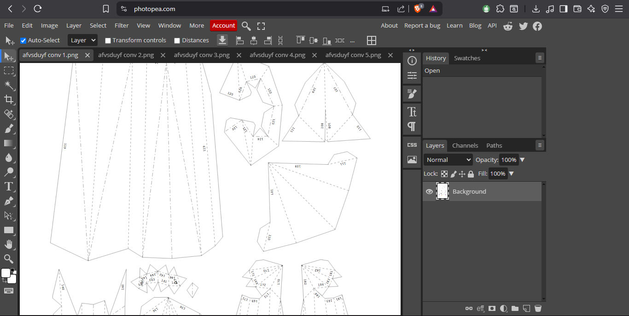Close the afvsduyf conv 2.png tab
Screen dimensions: 629x316
[x=163, y=55]
